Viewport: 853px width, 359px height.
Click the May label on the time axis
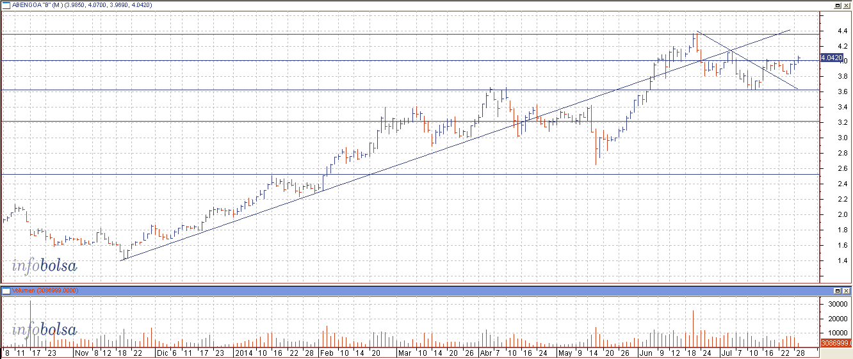[565, 353]
